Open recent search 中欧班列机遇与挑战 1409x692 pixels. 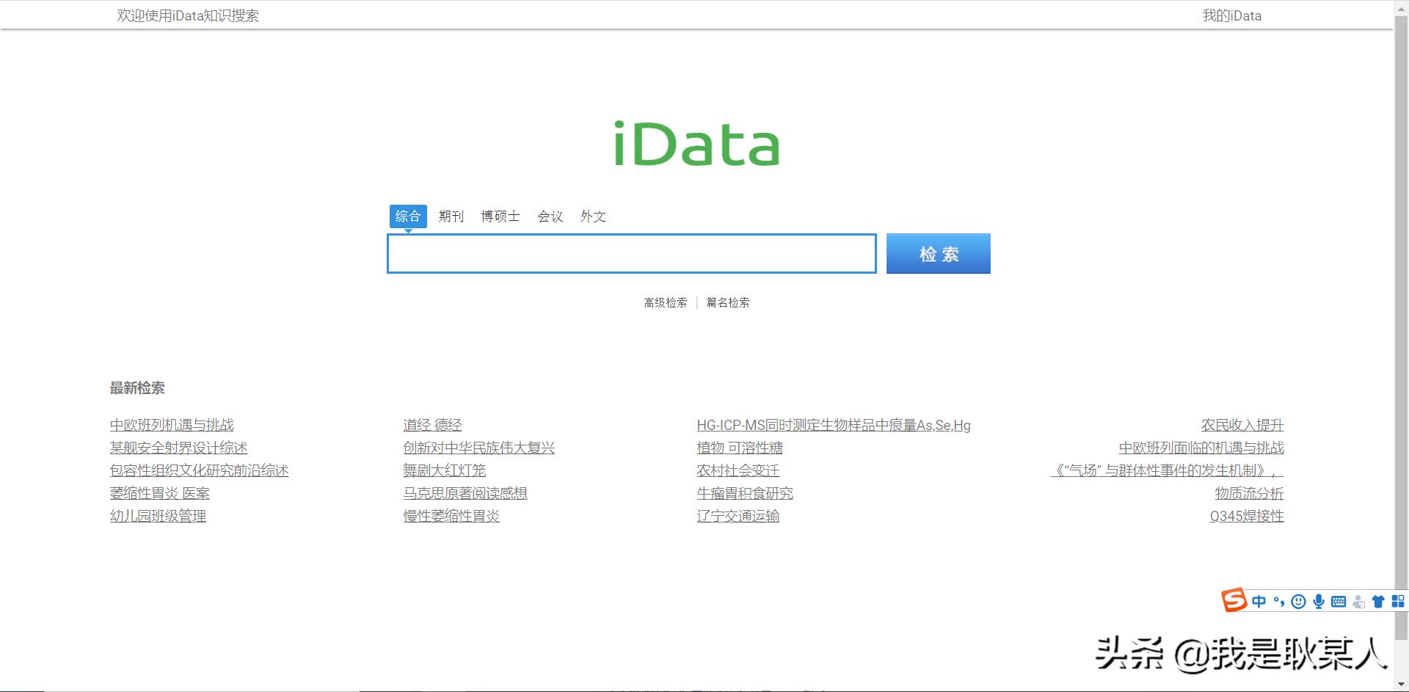click(172, 425)
